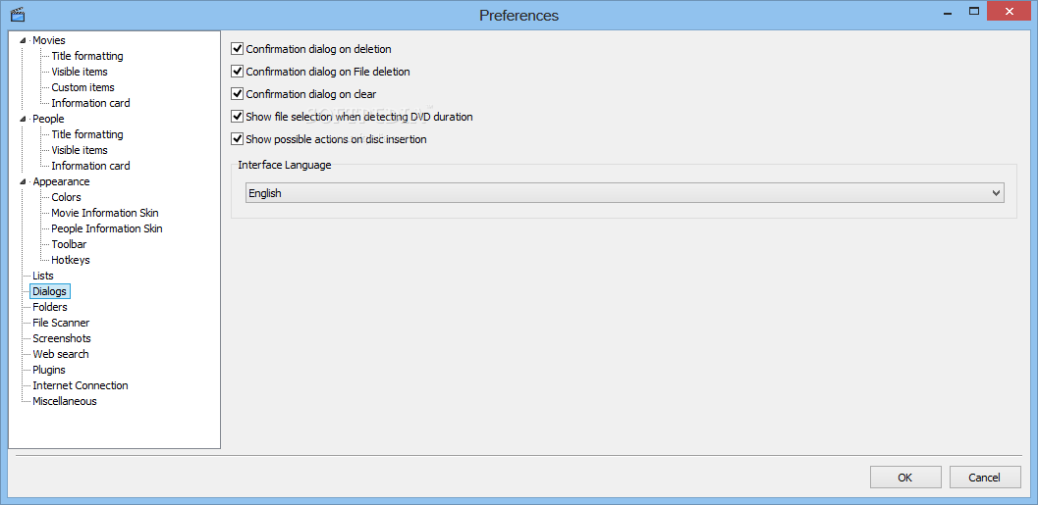
Task: Select the Dialogs tree item
Action: tap(50, 291)
